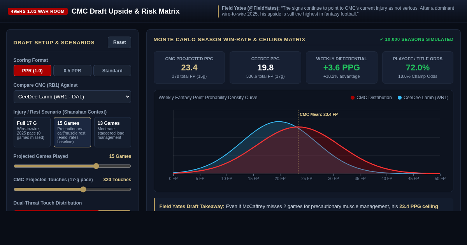This screenshot has width=467, height=245.
Task: Open the Compare CMC Against dropdown
Action: 72,96
